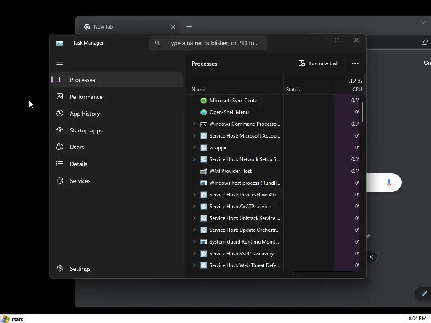Click the System Guard Runtime Monitor icon
This screenshot has height=323, width=431.
(x=203, y=242)
